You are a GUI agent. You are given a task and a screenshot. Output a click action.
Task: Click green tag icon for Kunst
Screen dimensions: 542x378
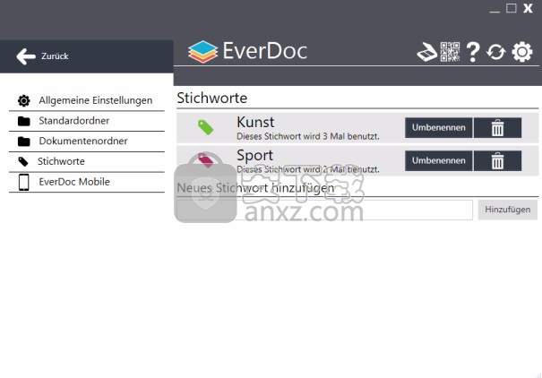(205, 127)
